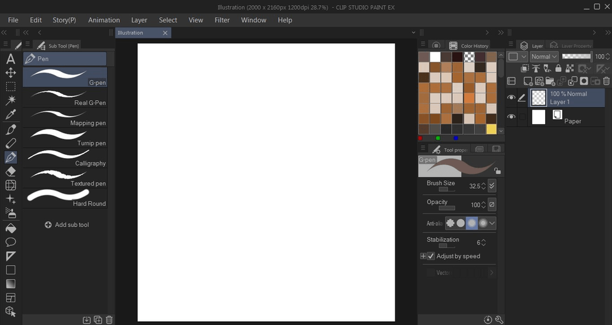Choose the Turnip pen sub tool

[x=65, y=138]
